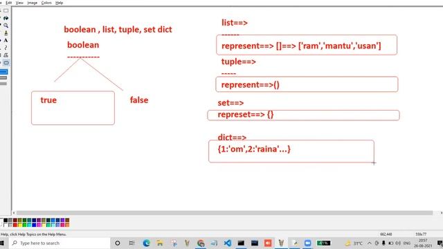The height and width of the screenshot is (249, 443).
Task: Choose the outline-with-fill shape style
Action: pos(3,77)
